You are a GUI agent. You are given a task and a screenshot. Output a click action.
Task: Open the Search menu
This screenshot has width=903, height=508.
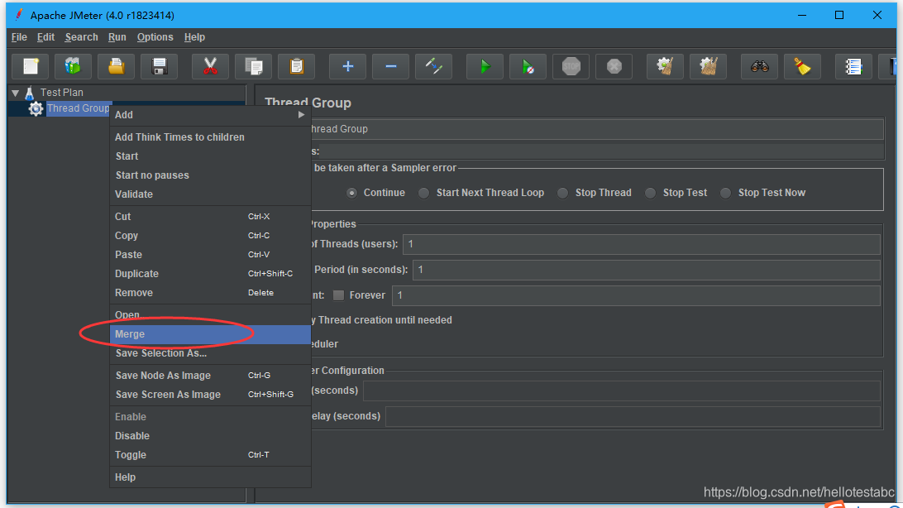click(81, 37)
